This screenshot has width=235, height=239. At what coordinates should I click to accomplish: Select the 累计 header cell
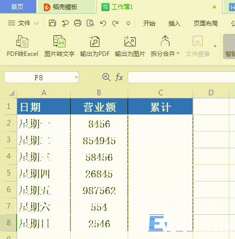(x=160, y=106)
